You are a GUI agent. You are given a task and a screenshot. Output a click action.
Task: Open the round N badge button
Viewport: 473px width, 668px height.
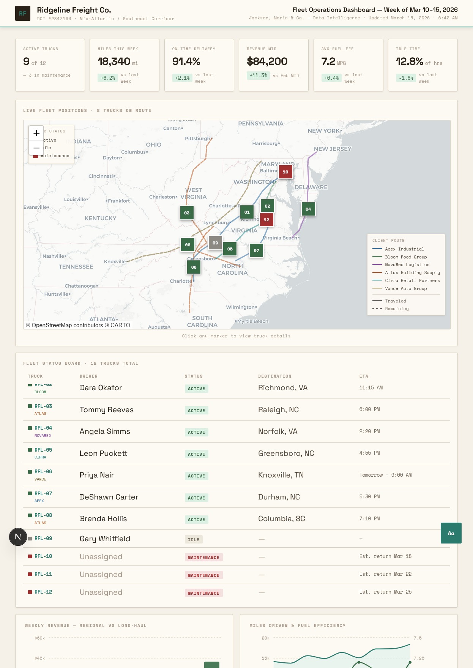coord(18,537)
